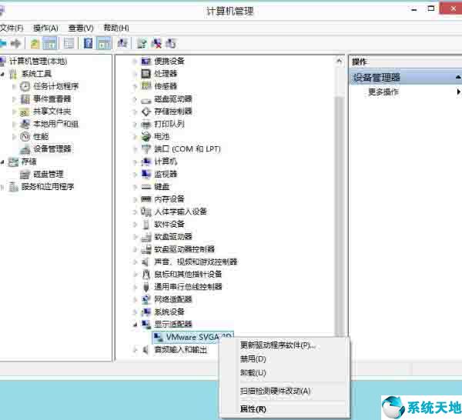
Task: Click the Update driver software toolbar icon
Action: (x=142, y=44)
